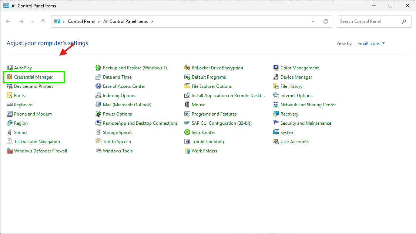Click the Device Manager icon
Viewport: 416px width, 234px height.
coord(276,77)
